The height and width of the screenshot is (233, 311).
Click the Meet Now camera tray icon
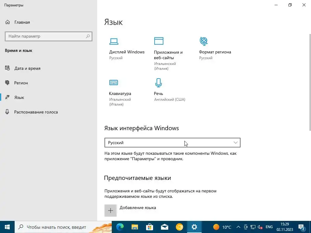point(246,227)
